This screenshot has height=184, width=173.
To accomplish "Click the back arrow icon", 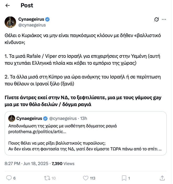I will 8,6.
